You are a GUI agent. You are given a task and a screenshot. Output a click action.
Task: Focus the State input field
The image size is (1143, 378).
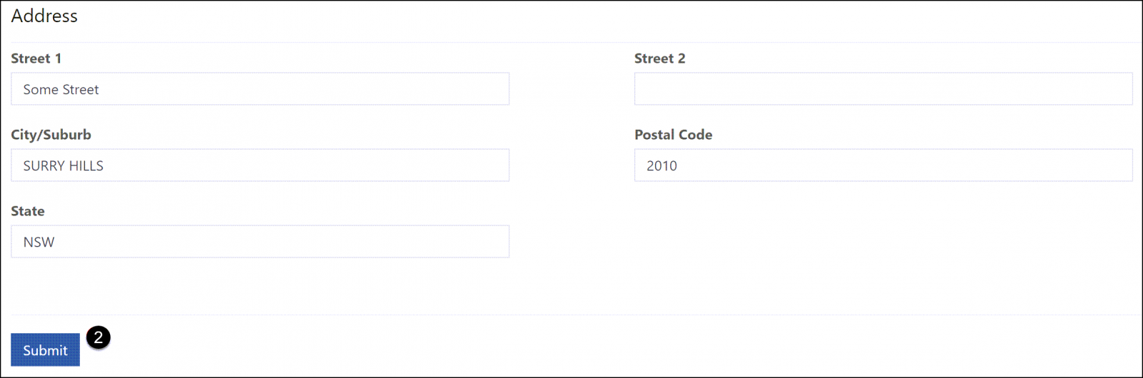[260, 242]
